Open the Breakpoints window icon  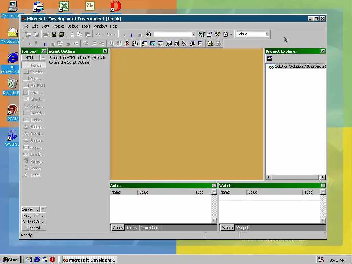click(x=135, y=44)
